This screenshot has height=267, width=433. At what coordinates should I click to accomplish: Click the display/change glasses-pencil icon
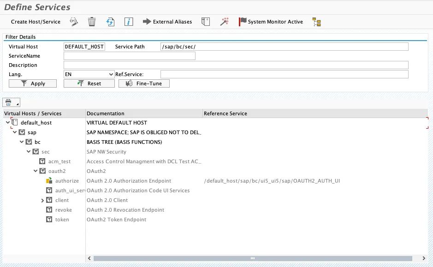tap(74, 22)
